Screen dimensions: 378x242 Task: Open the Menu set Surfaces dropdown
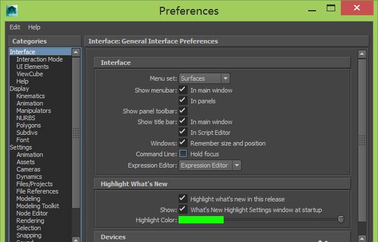(x=204, y=78)
